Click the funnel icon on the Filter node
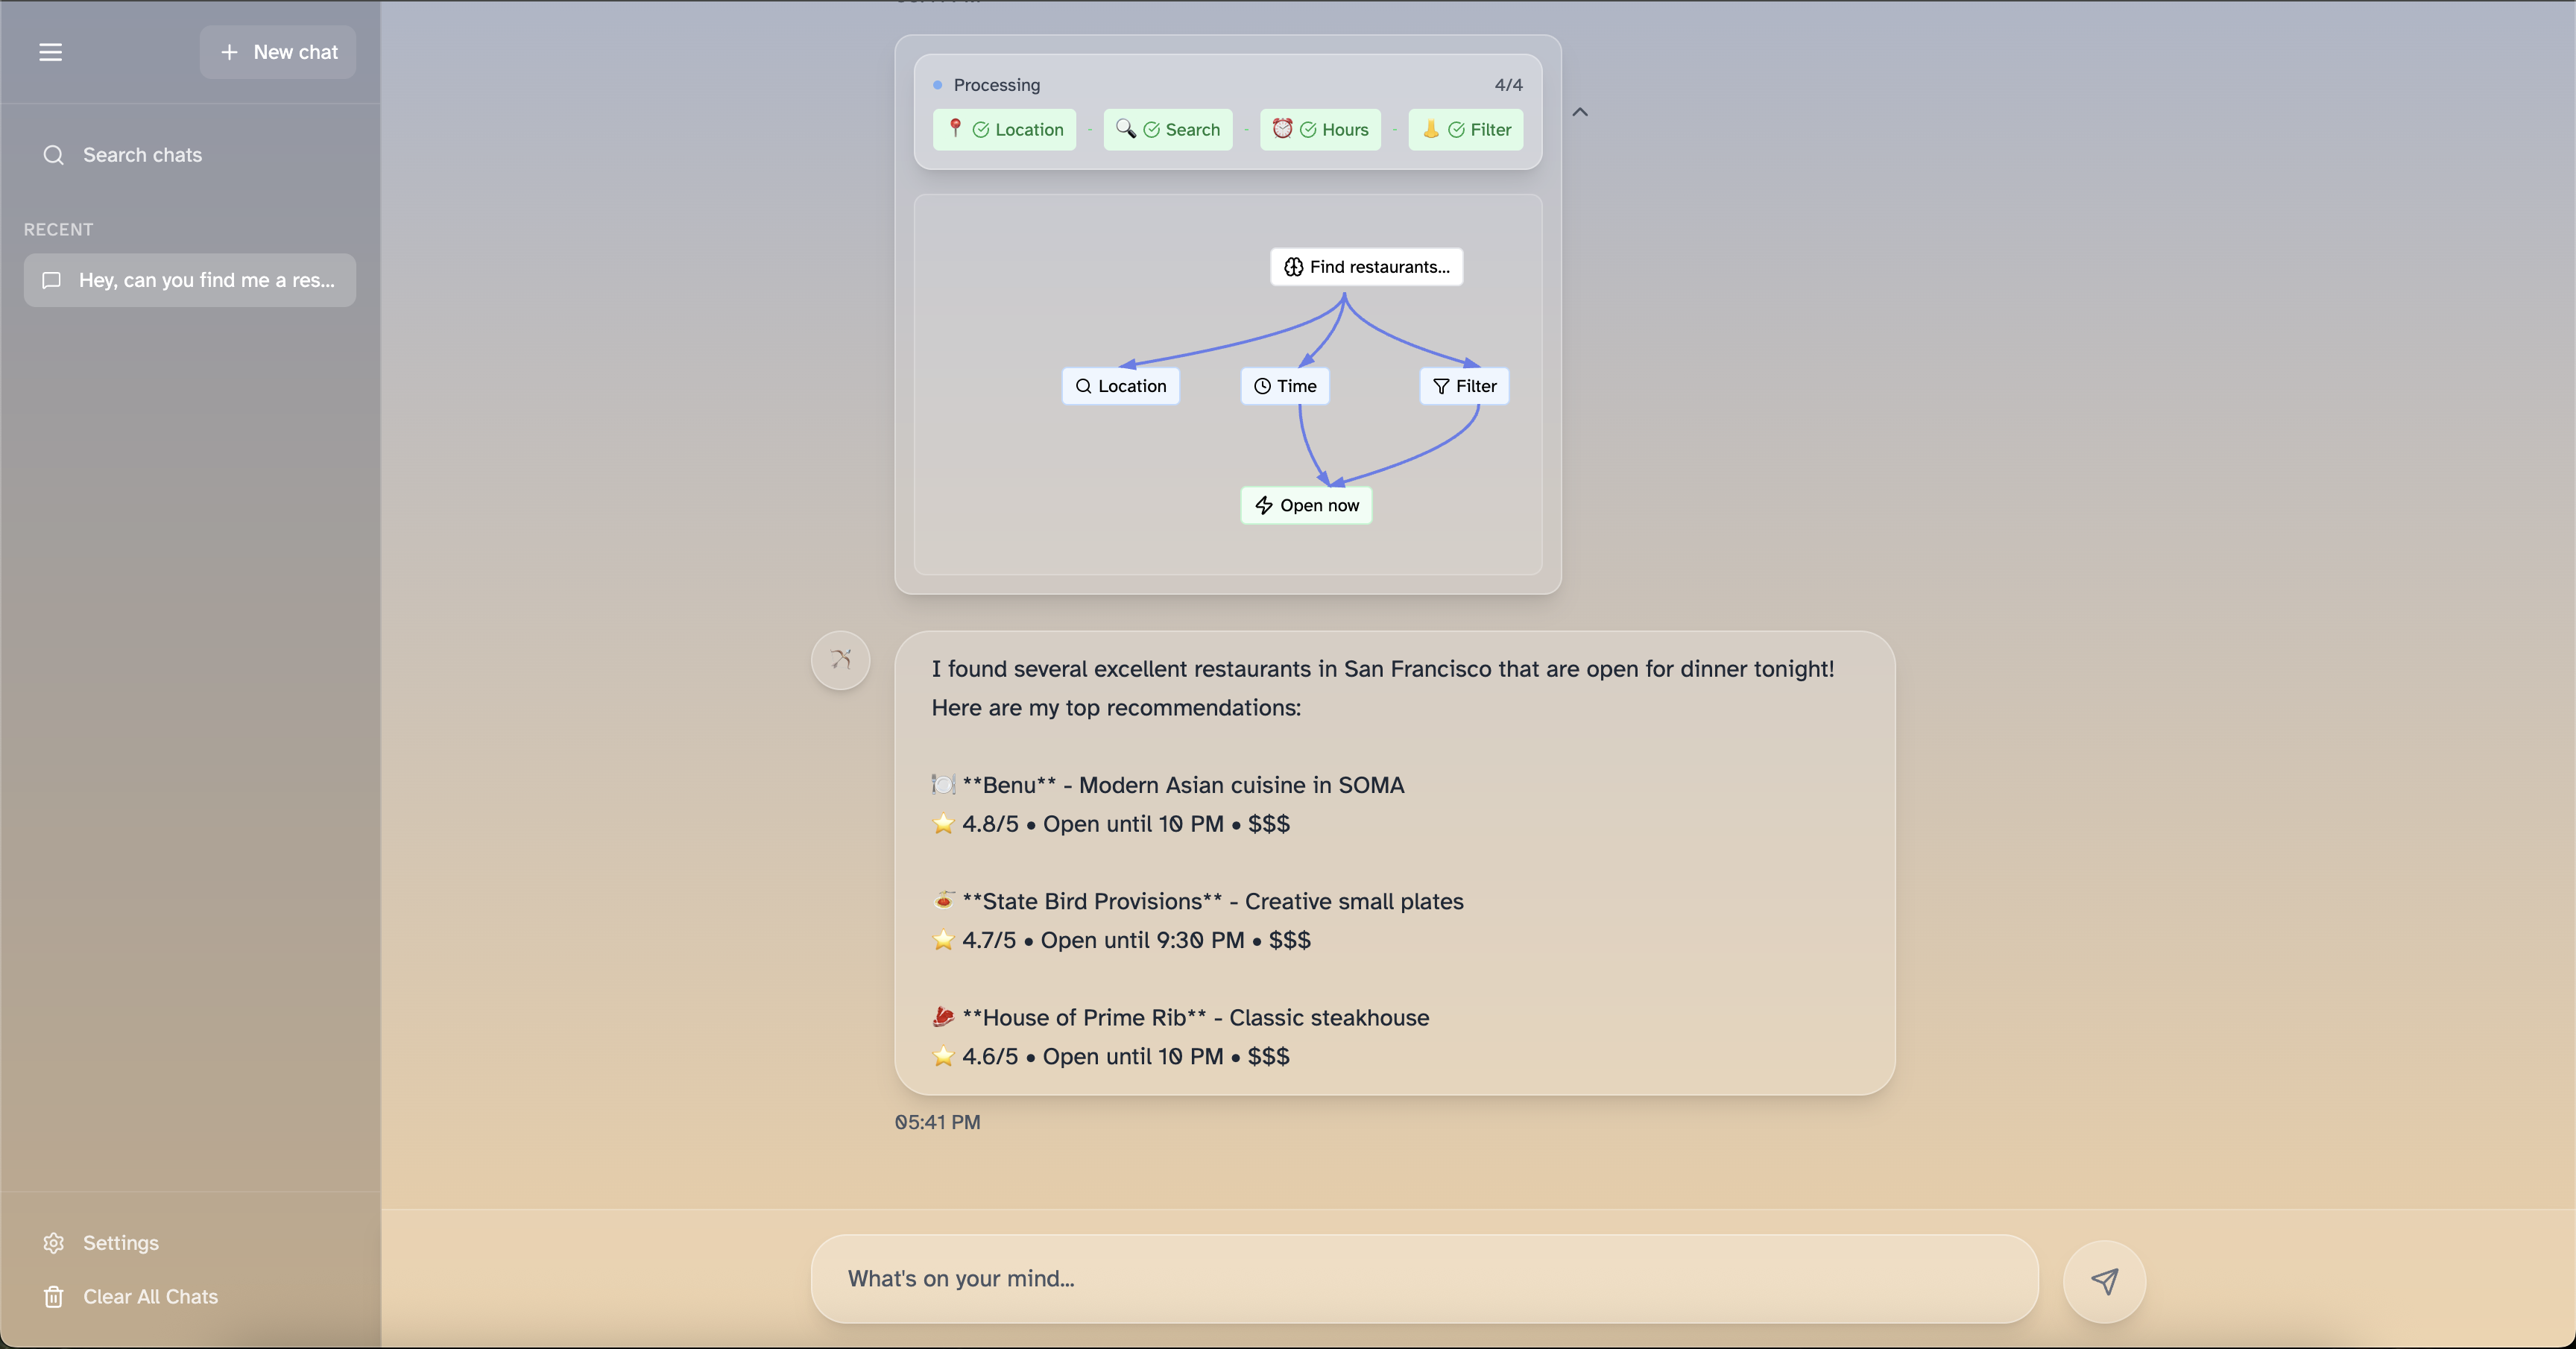The width and height of the screenshot is (2576, 1349). click(x=1441, y=386)
